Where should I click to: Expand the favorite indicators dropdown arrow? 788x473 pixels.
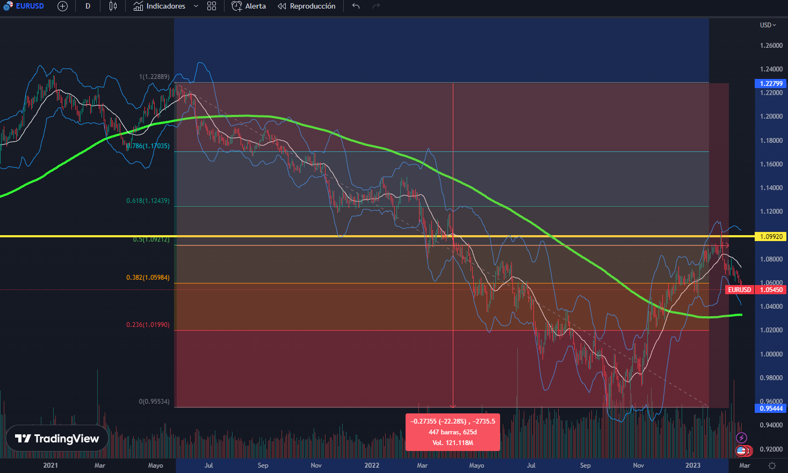[x=196, y=6]
